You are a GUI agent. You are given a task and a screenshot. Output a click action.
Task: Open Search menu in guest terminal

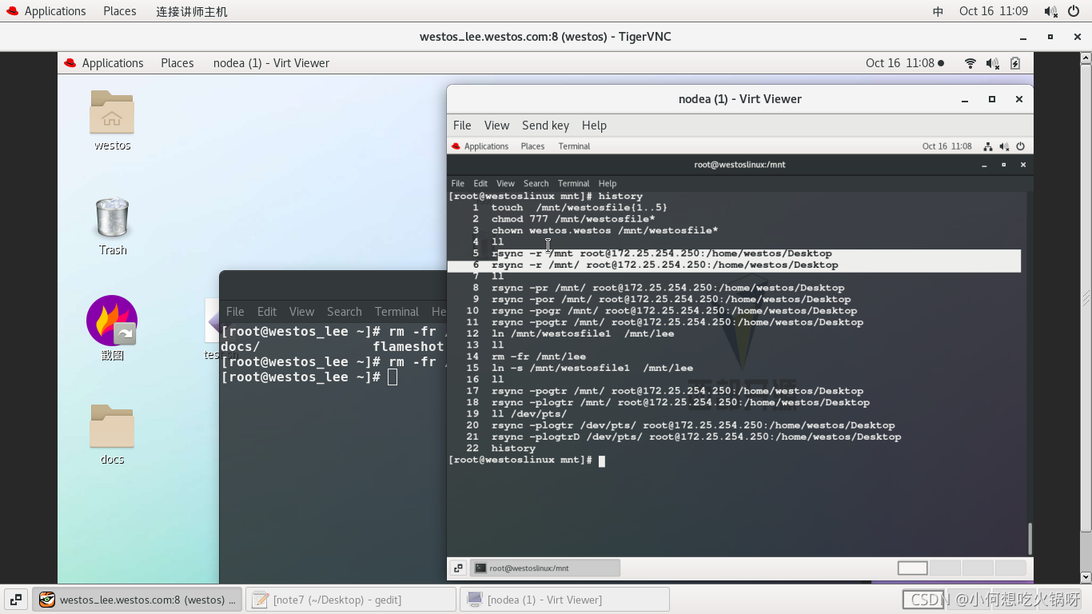point(536,183)
